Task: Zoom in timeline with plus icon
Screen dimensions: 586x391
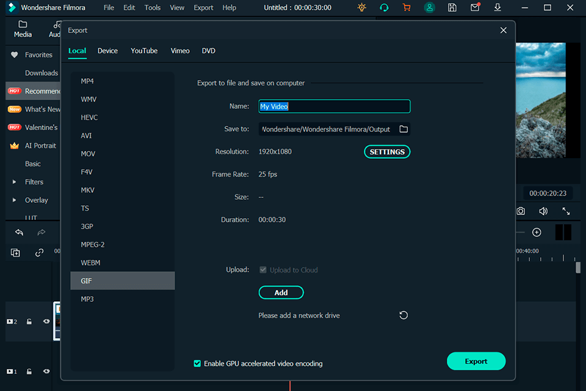Action: point(537,232)
